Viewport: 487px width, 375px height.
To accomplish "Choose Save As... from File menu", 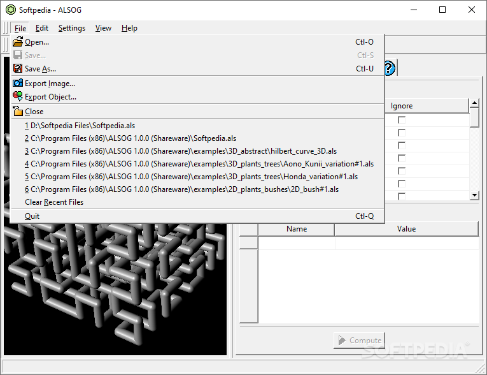I will tap(197, 68).
